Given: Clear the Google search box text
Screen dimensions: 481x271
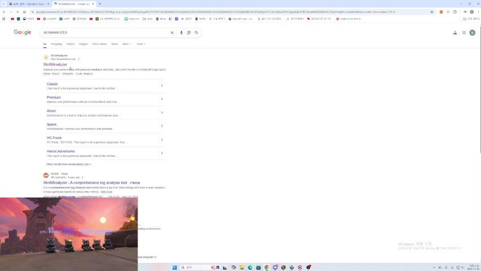Looking at the screenshot, I should click(172, 33).
